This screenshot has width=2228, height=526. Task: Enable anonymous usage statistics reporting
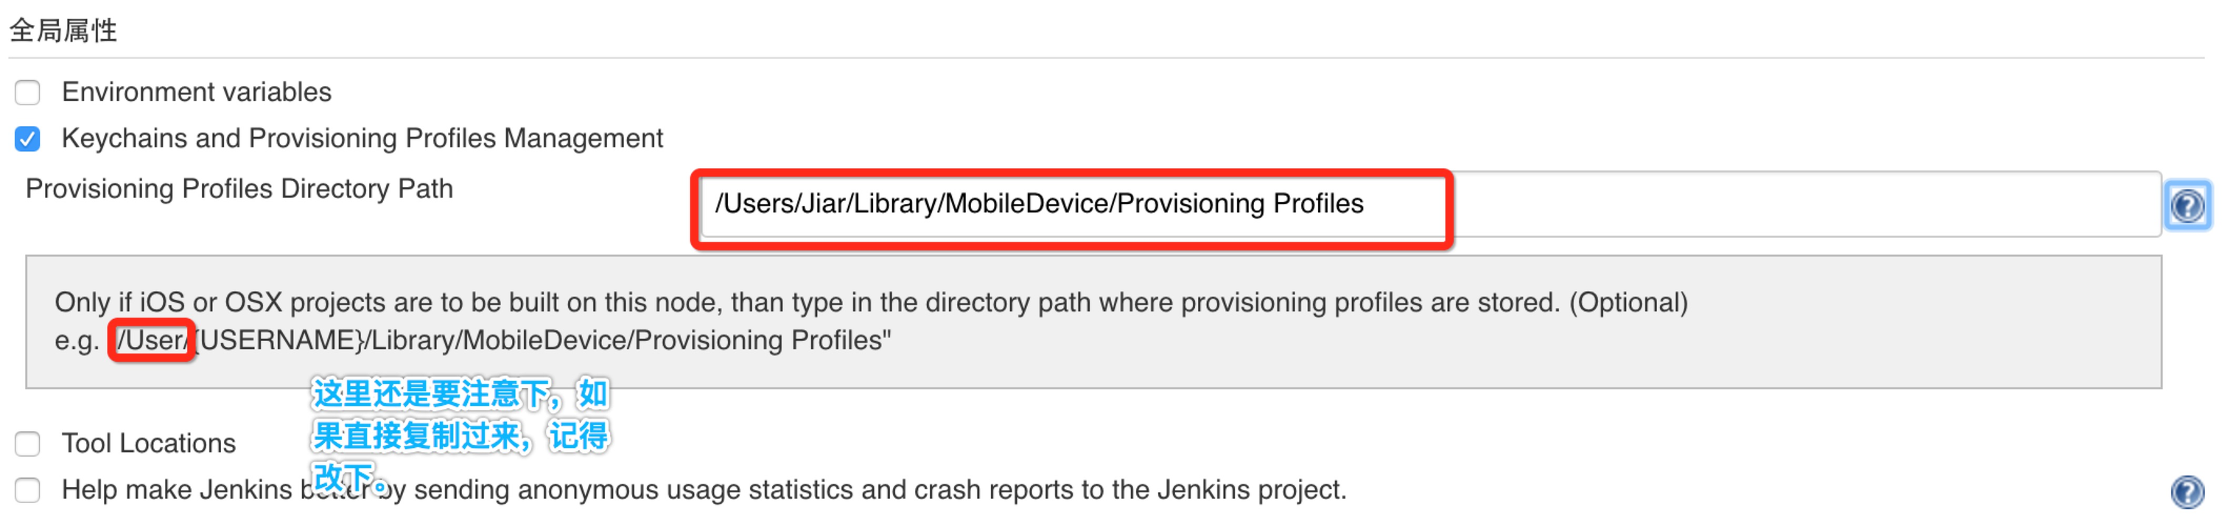point(27,489)
